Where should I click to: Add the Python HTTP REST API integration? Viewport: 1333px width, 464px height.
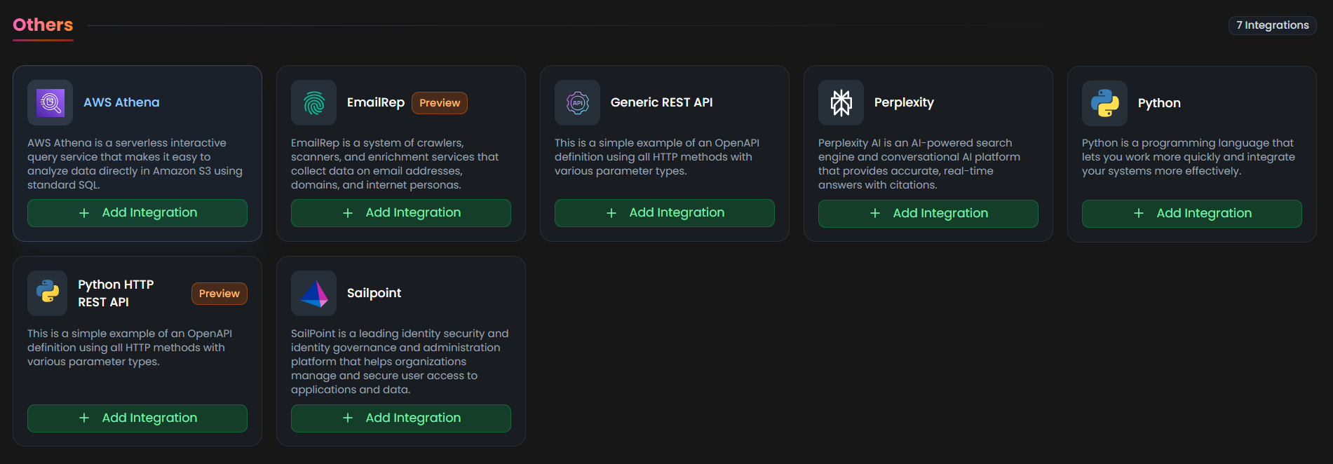pyautogui.click(x=137, y=418)
